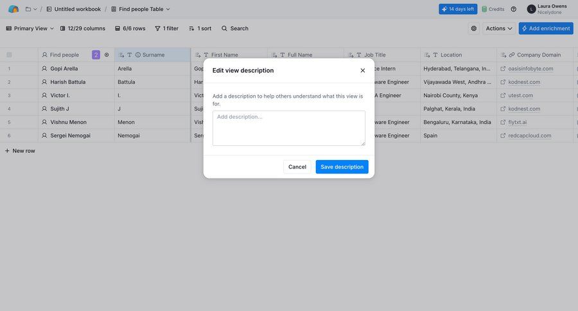Open Untitled workbook breadcrumb
The width and height of the screenshot is (578, 311).
(x=73, y=9)
